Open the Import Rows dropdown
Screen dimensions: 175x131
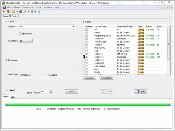[26, 41]
